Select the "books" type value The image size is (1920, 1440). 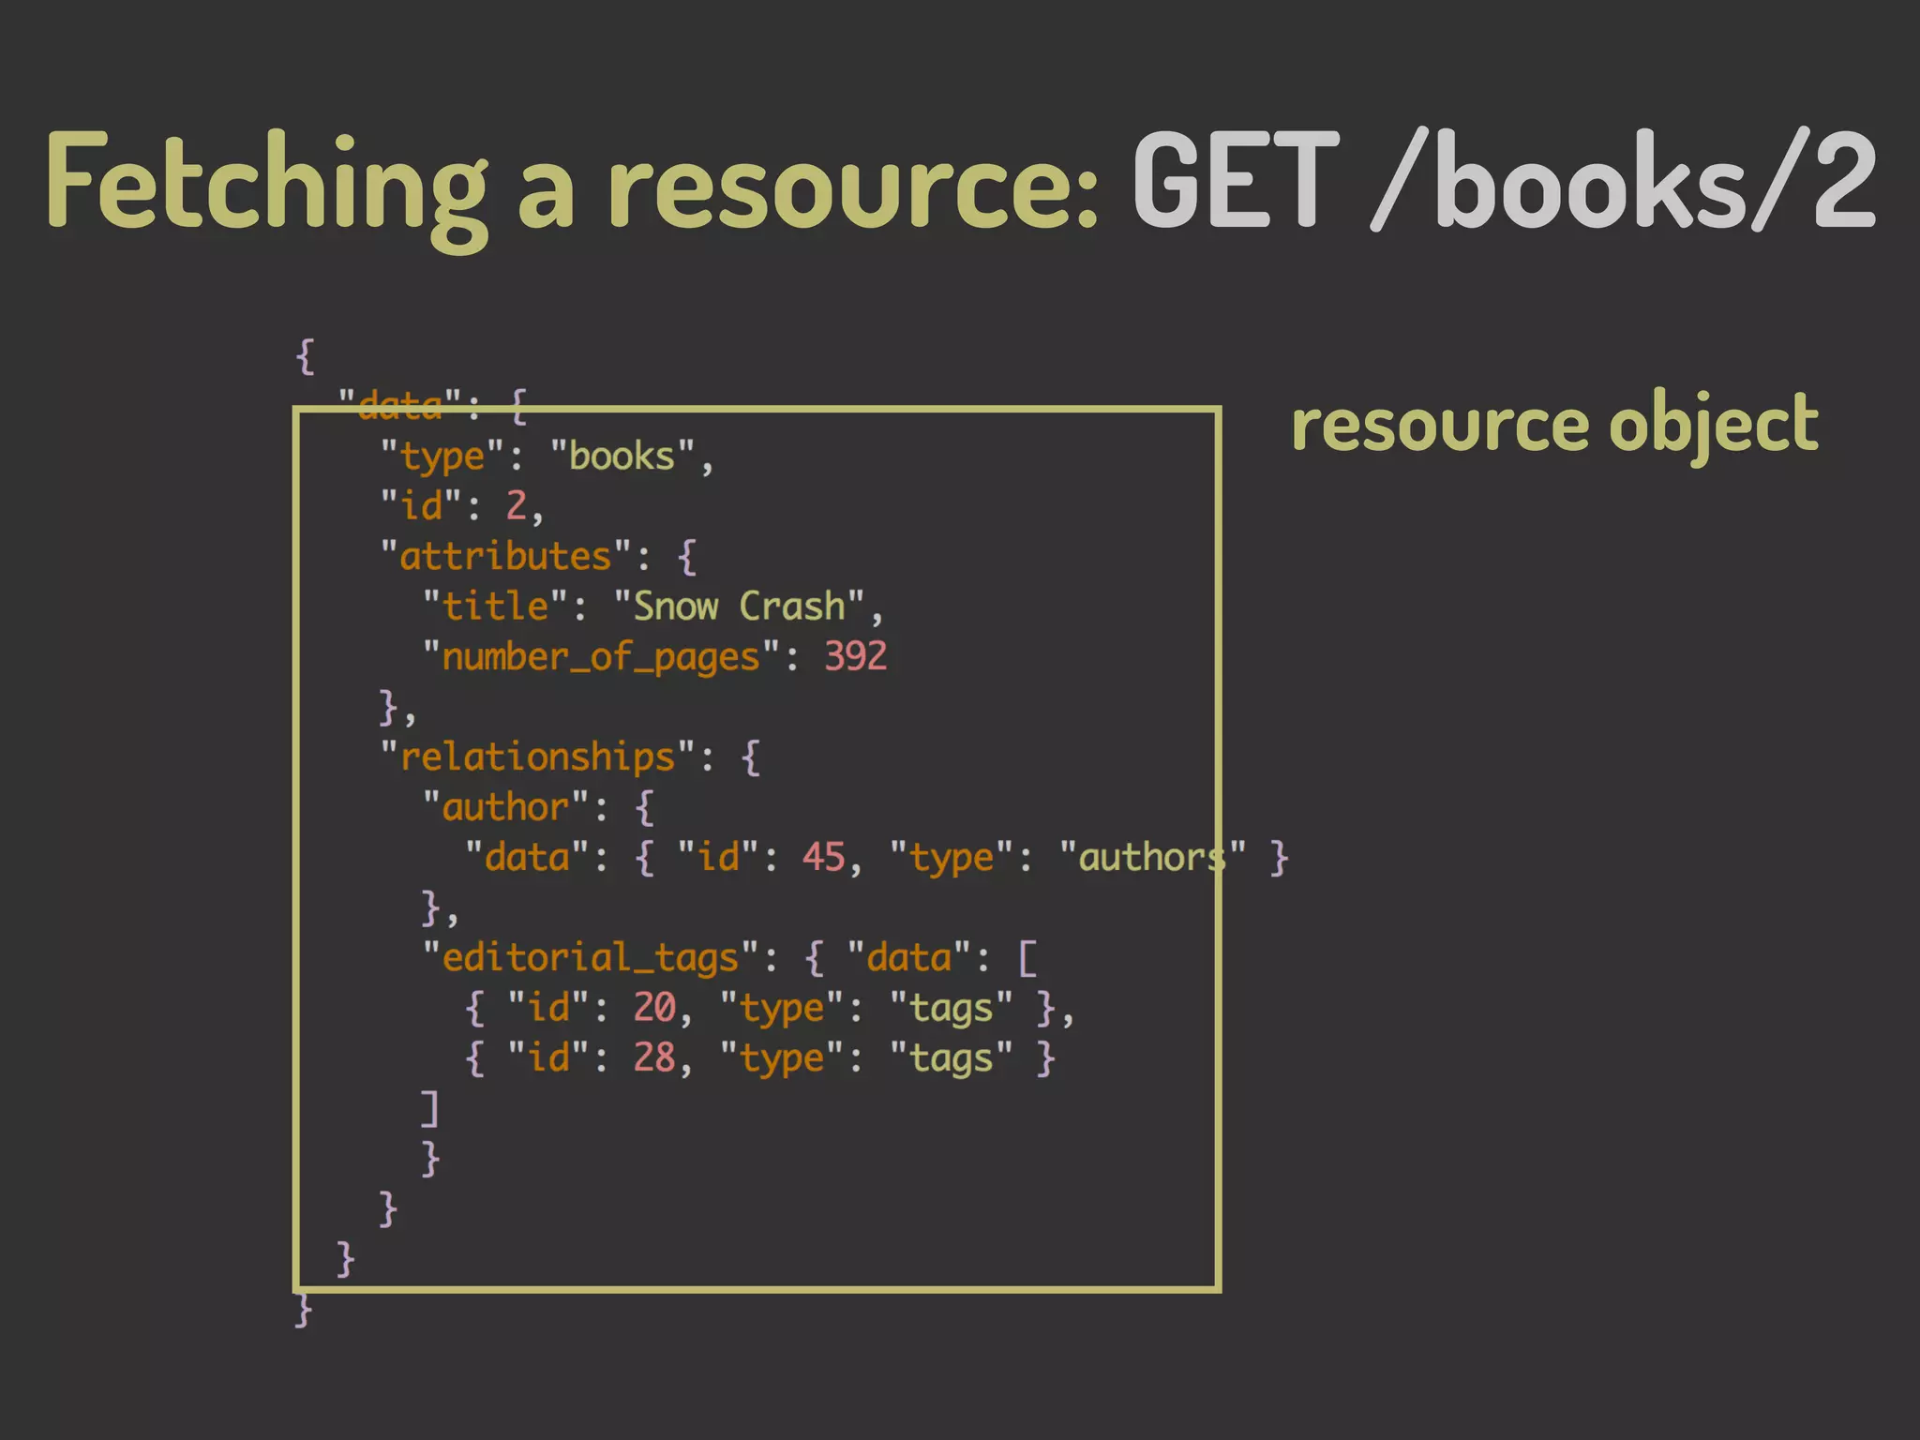[622, 457]
